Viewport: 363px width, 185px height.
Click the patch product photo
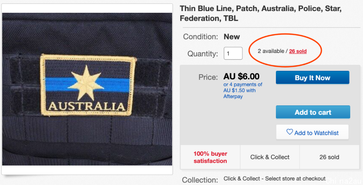87,89
